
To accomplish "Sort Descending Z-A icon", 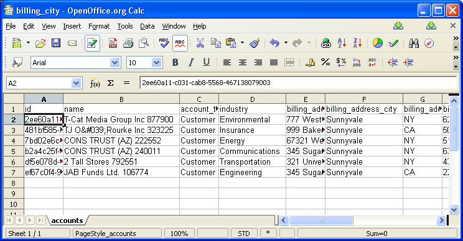I will (357, 43).
